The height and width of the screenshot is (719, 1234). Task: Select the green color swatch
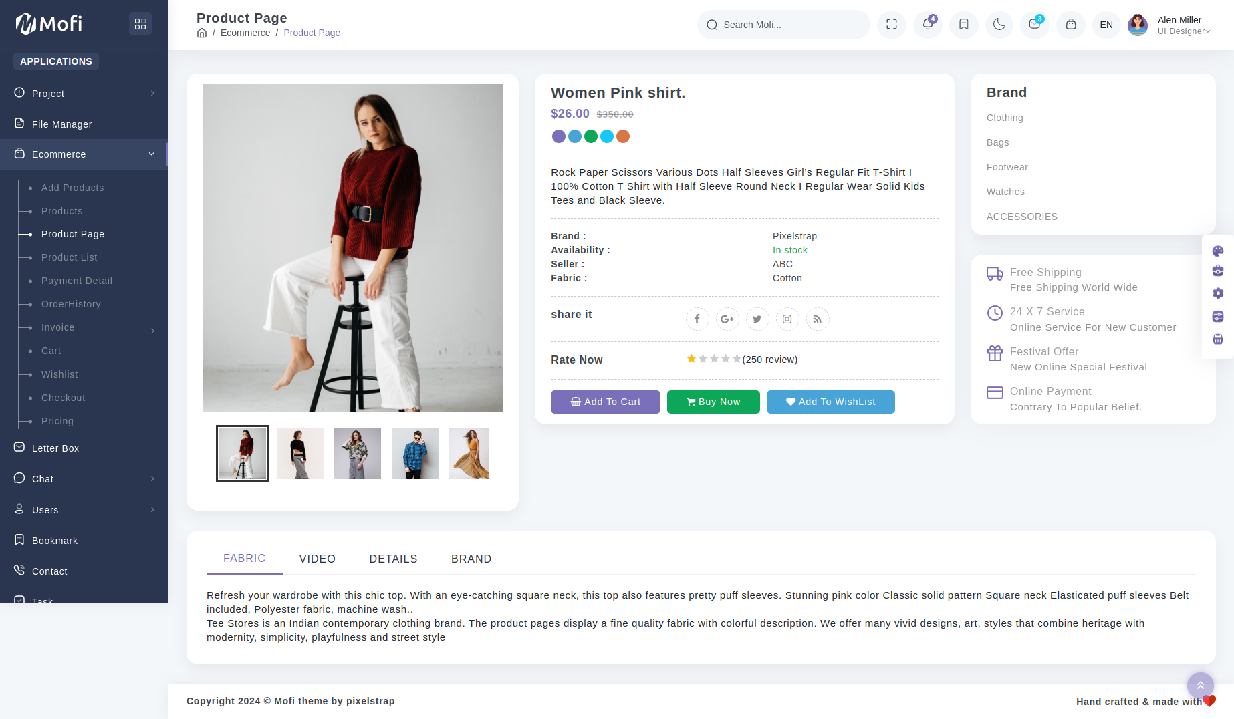click(x=591, y=137)
